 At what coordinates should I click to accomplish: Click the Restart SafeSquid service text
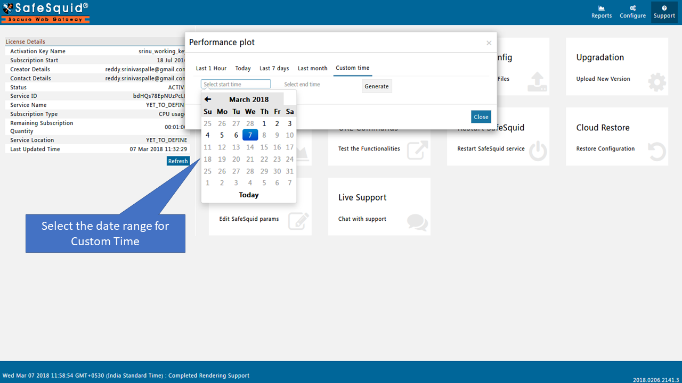click(491, 148)
